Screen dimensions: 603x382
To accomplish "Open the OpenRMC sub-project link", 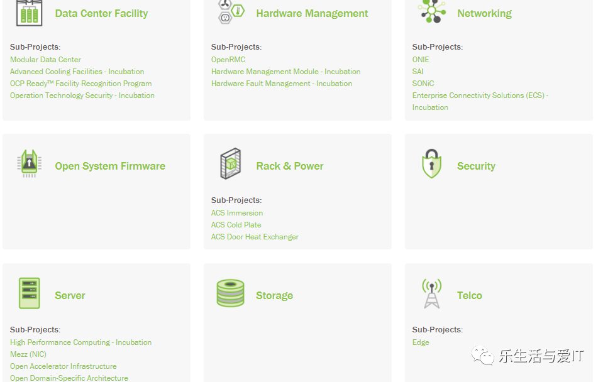I will pyautogui.click(x=228, y=60).
